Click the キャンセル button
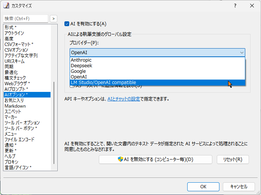The height and width of the screenshot is (195, 261). point(239,187)
